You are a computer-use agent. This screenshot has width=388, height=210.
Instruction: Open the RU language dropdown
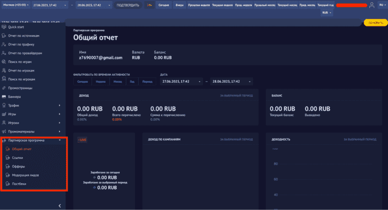click(383, 5)
